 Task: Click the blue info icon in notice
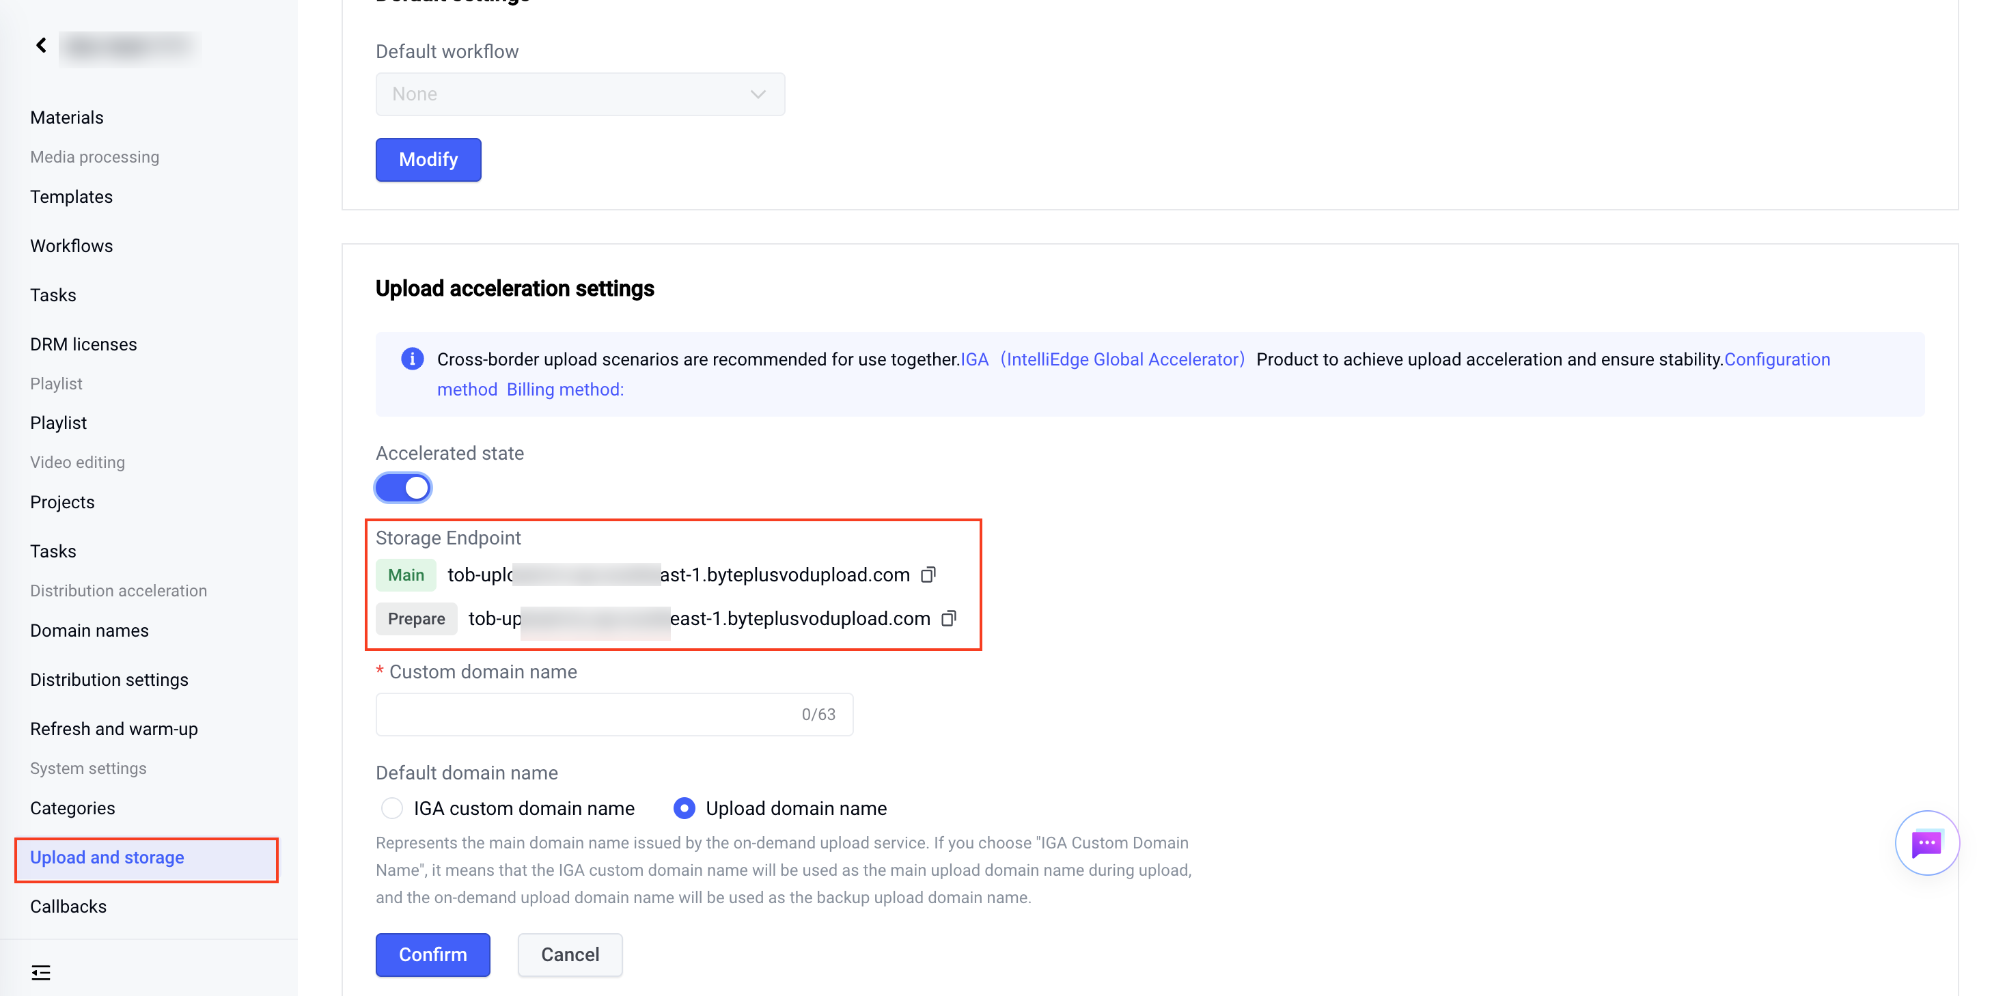pos(412,359)
